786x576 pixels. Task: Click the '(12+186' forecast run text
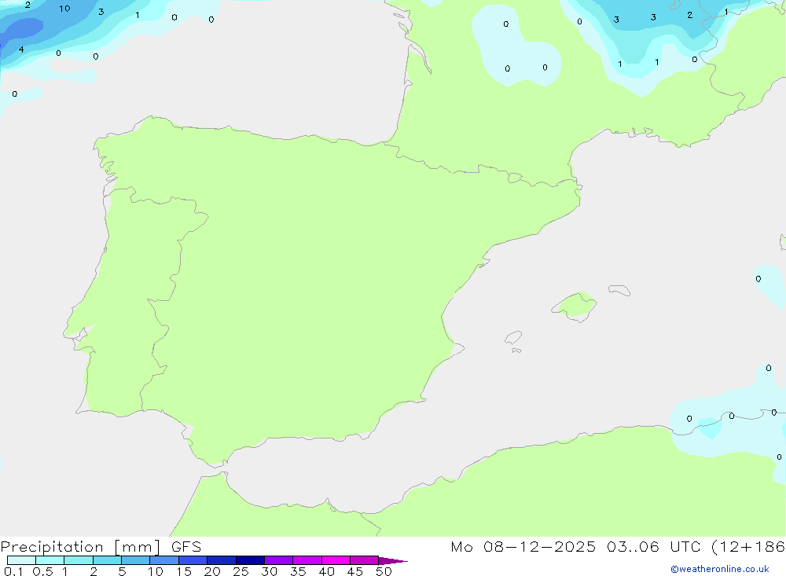click(x=748, y=546)
